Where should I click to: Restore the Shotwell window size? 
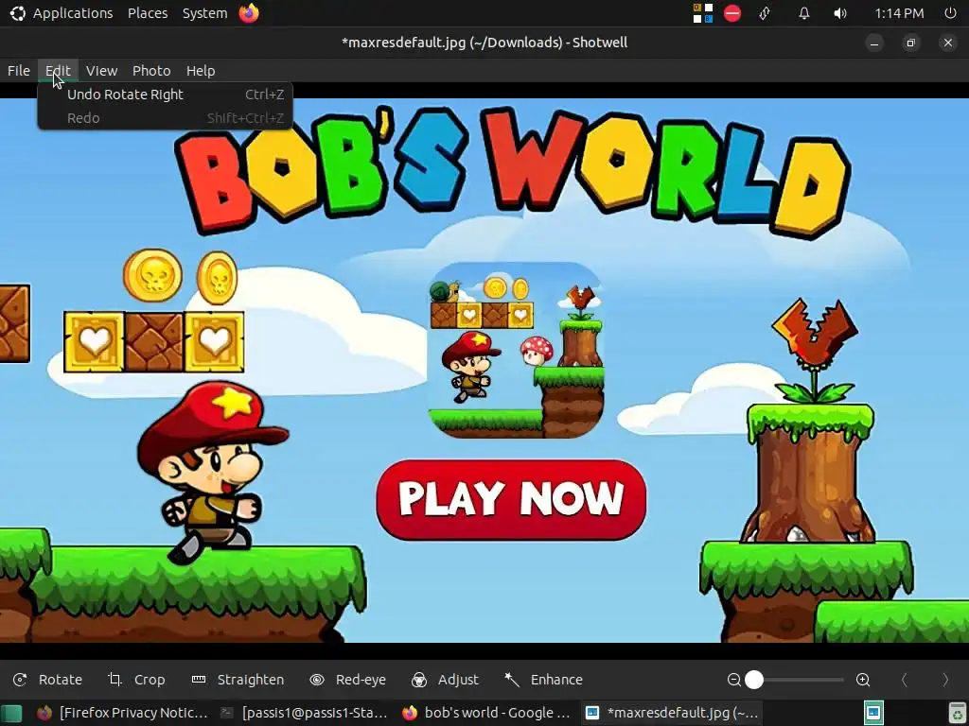(911, 43)
